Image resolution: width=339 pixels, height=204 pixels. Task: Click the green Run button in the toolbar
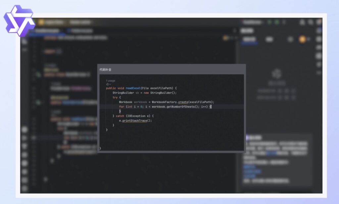click(269, 22)
